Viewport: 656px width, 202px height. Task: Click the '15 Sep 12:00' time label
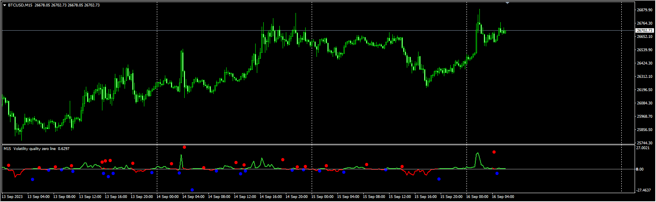pos(400,197)
